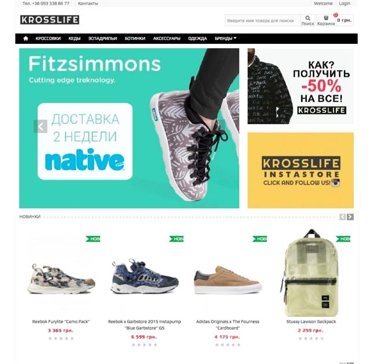Screen dimensions: 370x364
Task: Click the KROSSLIFE logo
Action: click(x=50, y=20)
